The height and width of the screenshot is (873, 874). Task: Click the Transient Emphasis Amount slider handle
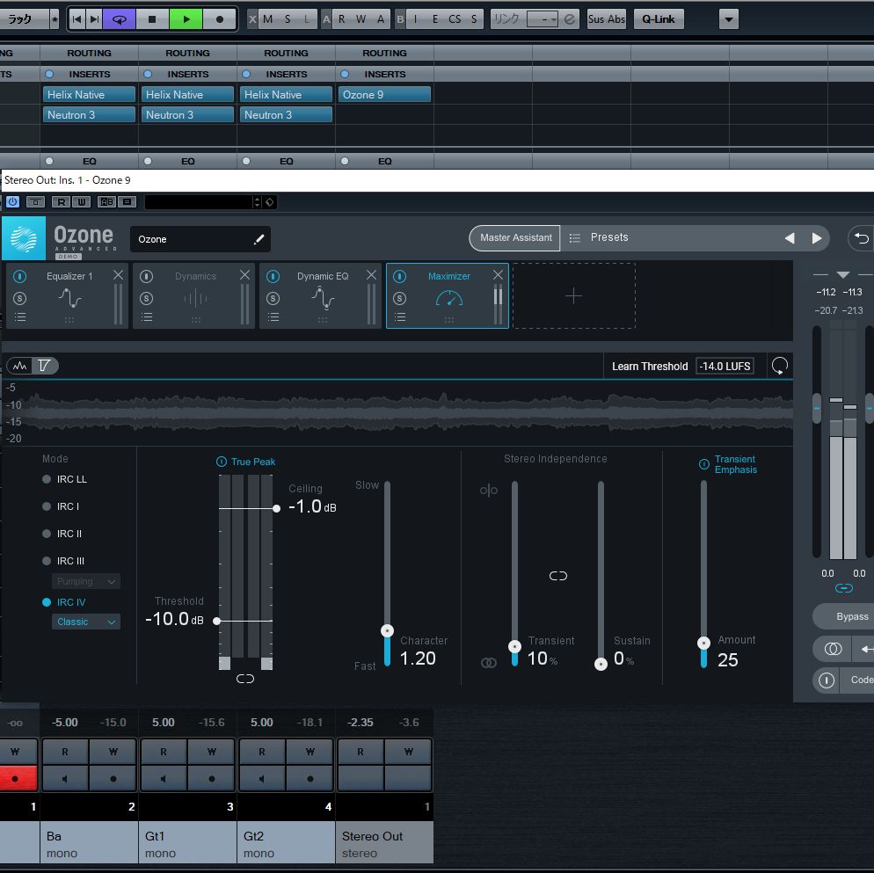[x=704, y=643]
